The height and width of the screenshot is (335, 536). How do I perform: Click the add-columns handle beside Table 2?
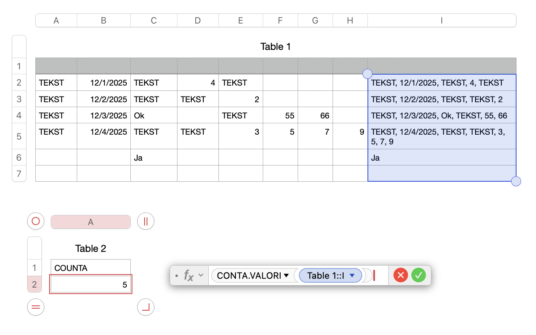tap(146, 221)
